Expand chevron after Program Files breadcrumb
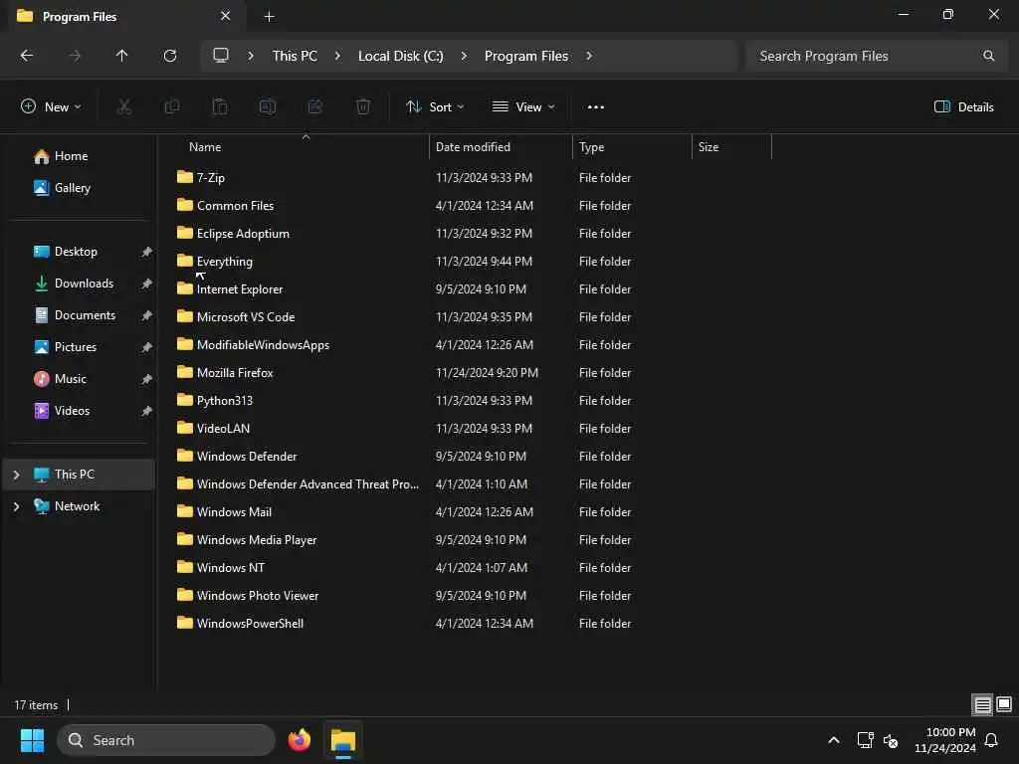Screen dimensions: 1019x764 click(x=589, y=56)
